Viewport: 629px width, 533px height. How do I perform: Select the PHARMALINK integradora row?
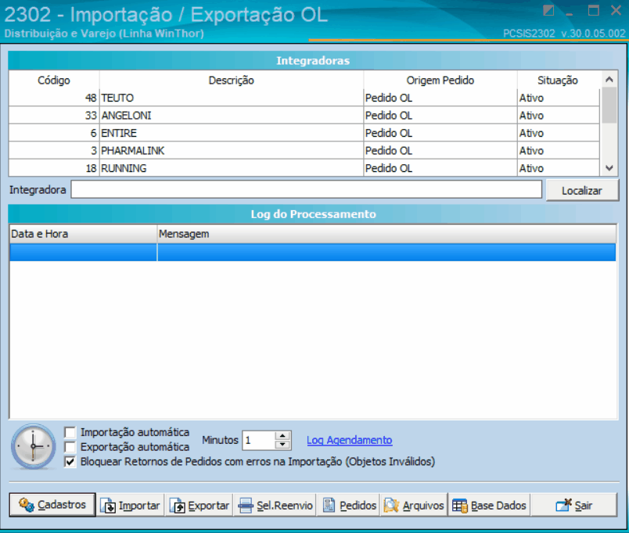[304, 151]
